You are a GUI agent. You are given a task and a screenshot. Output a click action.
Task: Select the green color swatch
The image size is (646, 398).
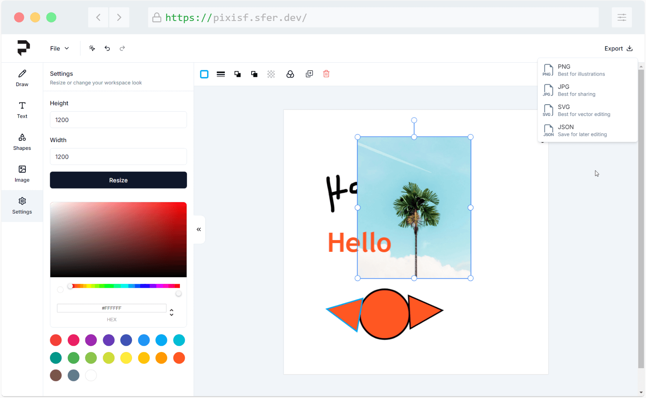click(x=74, y=358)
